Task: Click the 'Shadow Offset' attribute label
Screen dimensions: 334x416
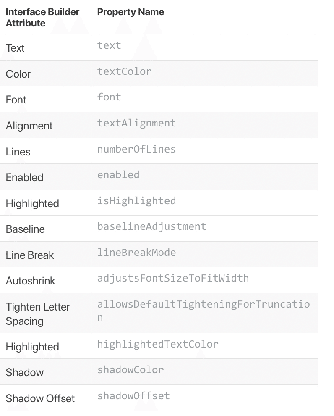Action: (x=40, y=398)
